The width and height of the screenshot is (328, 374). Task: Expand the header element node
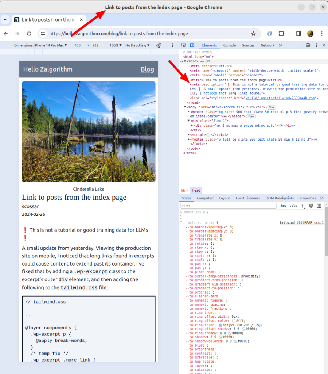[x=188, y=112]
